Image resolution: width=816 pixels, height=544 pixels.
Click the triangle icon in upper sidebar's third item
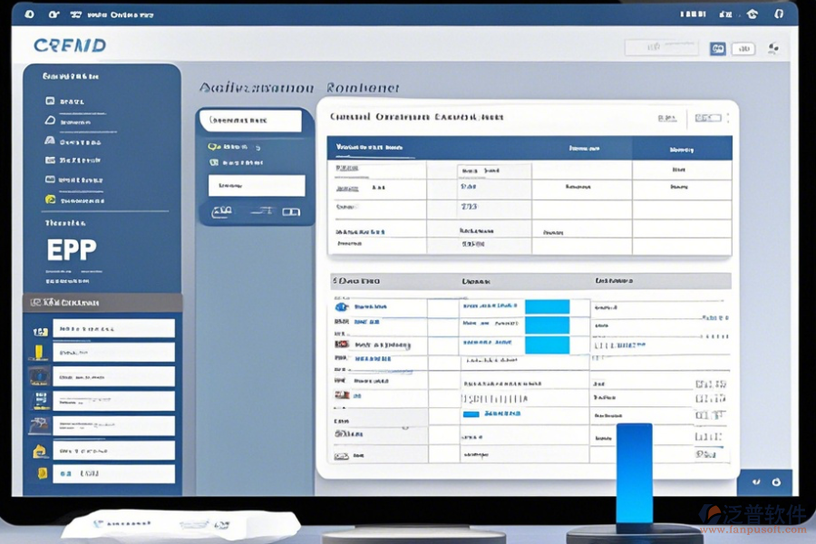tap(50, 141)
